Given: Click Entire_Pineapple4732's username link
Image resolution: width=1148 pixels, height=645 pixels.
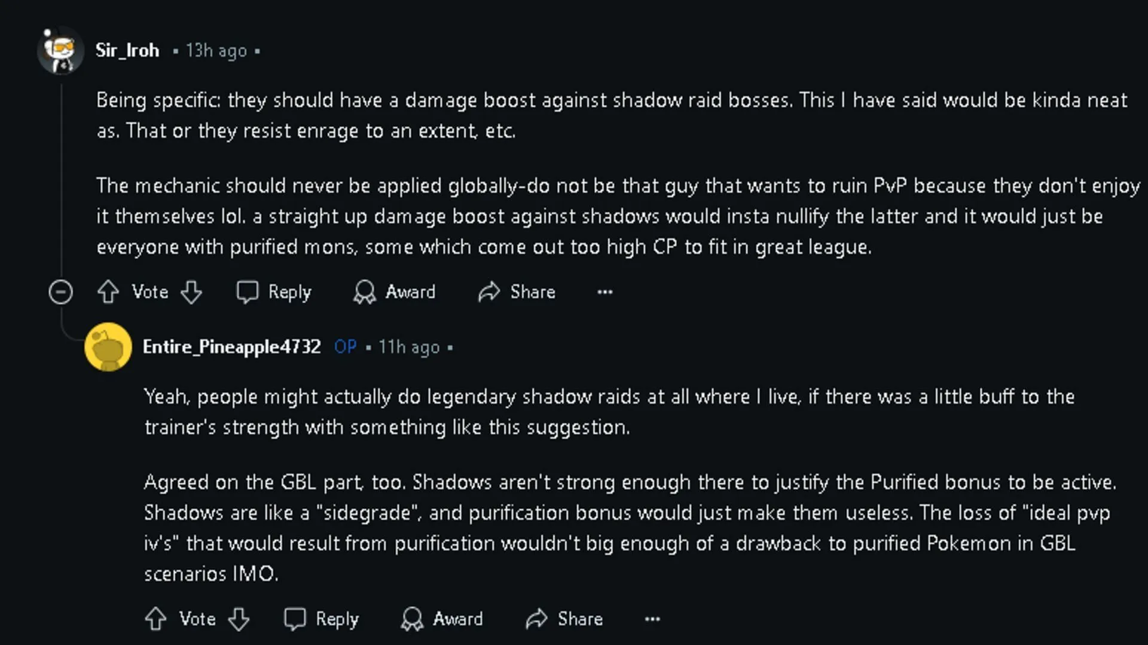Looking at the screenshot, I should pyautogui.click(x=232, y=346).
